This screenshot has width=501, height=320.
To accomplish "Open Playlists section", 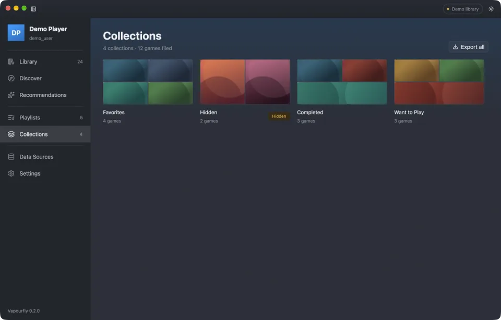I will point(45,117).
